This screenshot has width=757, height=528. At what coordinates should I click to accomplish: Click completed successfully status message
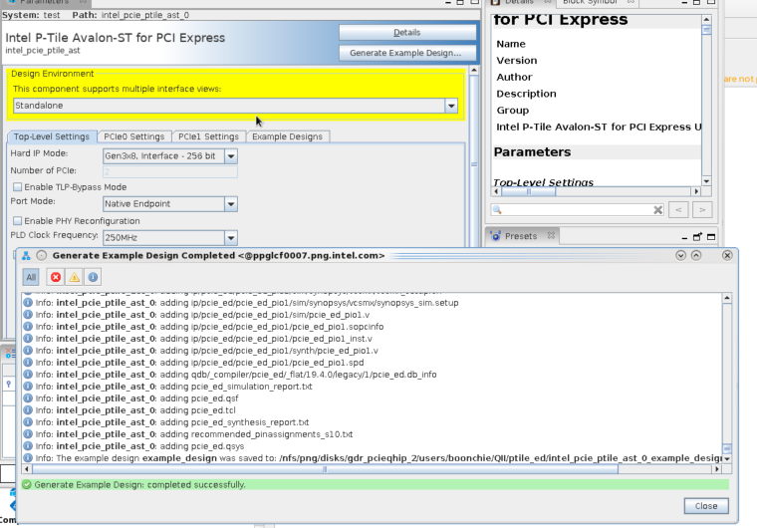point(140,484)
